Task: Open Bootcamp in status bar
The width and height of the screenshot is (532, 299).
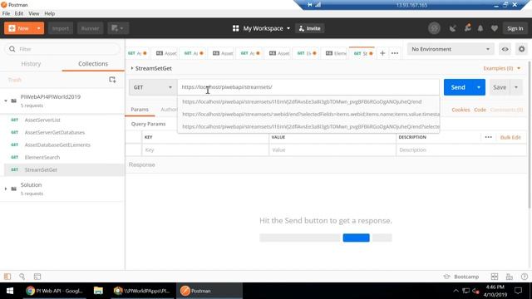Action: tap(461, 277)
